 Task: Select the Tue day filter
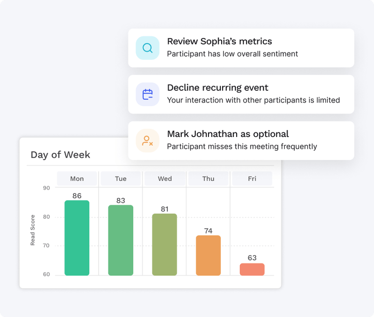coord(121,179)
